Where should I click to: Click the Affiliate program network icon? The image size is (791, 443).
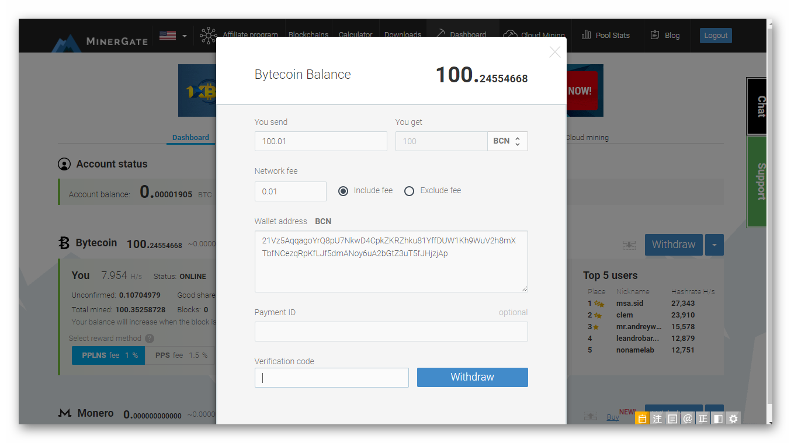coord(208,36)
